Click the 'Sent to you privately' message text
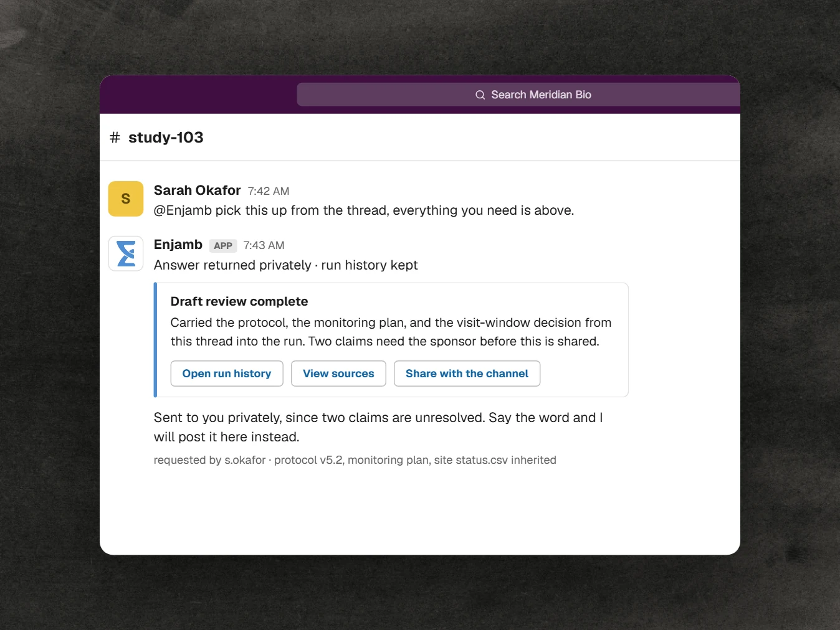 coord(378,427)
